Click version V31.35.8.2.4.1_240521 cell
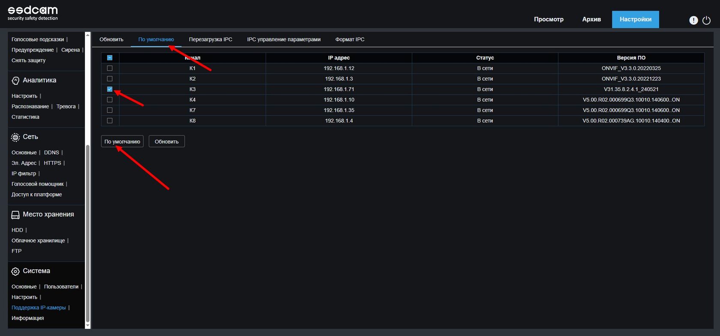 631,89
